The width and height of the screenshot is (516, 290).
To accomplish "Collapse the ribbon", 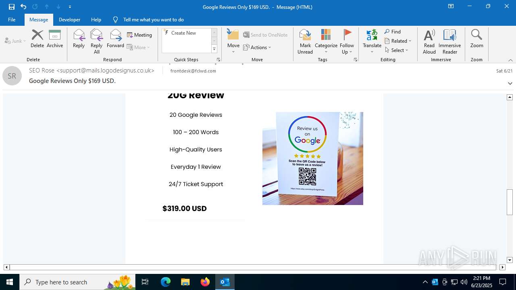I will 510,60.
